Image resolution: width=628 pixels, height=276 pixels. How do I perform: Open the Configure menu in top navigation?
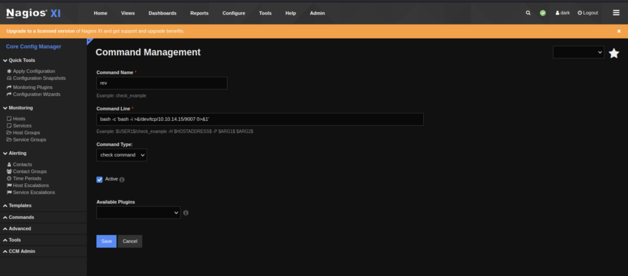click(x=234, y=13)
